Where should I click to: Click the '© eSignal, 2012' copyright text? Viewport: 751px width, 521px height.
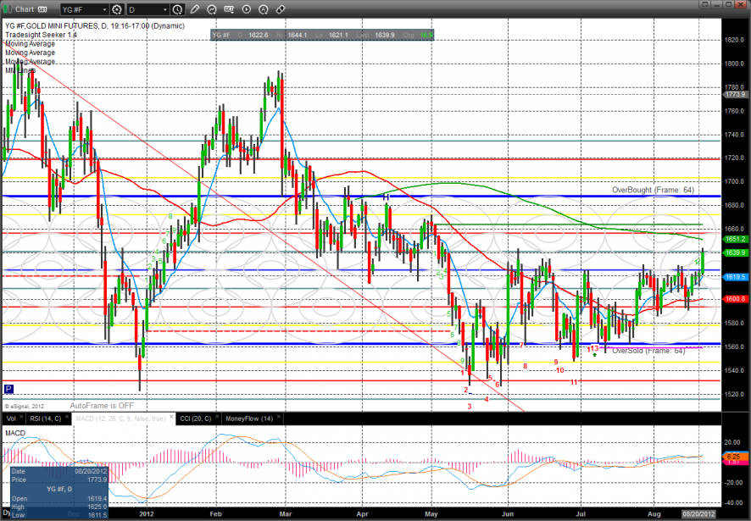(x=24, y=406)
